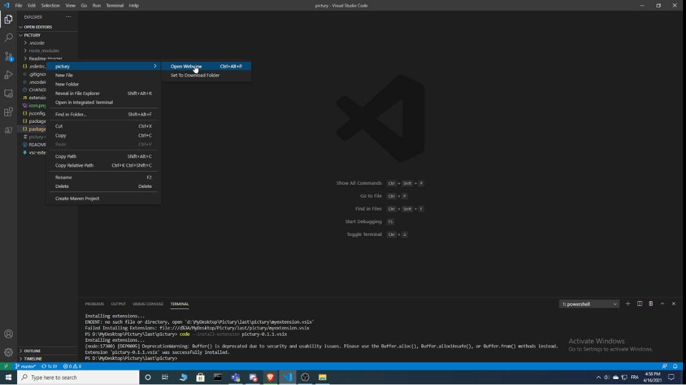This screenshot has height=385, width=686.
Task: Click the Windows taskbar search box
Action: pyautogui.click(x=78, y=377)
